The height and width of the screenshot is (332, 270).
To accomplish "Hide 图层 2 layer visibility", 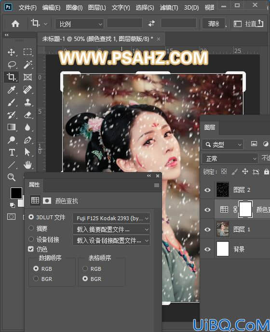I will pos(207,190).
